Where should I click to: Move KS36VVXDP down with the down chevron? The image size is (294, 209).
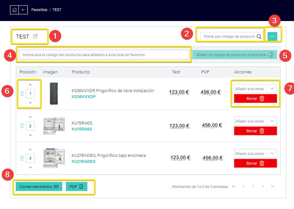(x=30, y=103)
